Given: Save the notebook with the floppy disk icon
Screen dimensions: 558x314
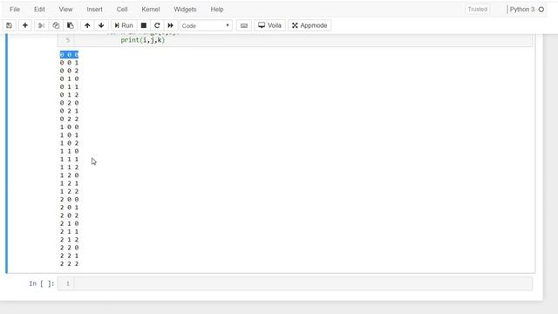Looking at the screenshot, I should (10, 25).
